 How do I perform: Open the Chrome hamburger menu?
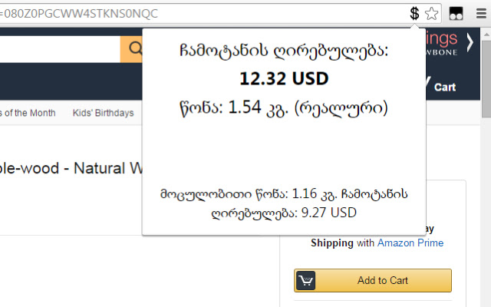point(481,13)
